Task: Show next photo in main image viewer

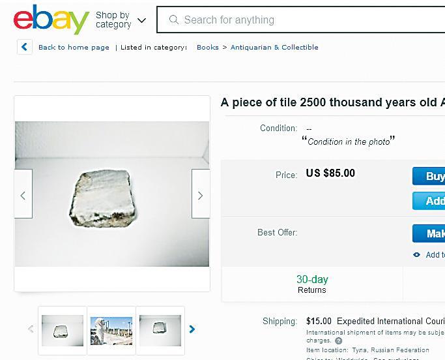Action: click(x=200, y=194)
